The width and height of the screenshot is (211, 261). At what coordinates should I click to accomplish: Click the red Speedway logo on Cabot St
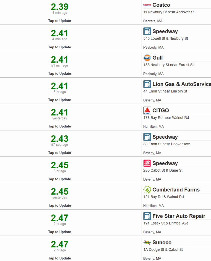coord(147,163)
